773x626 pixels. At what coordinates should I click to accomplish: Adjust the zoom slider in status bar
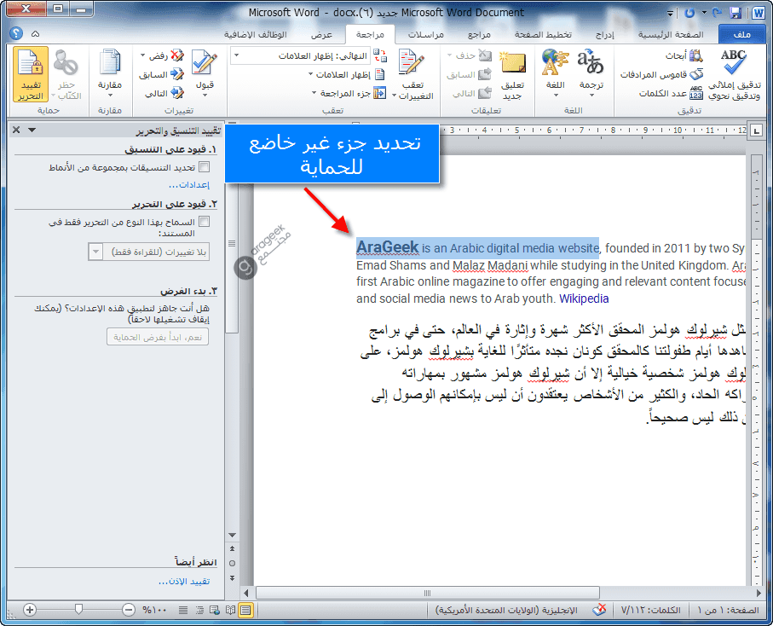(78, 610)
